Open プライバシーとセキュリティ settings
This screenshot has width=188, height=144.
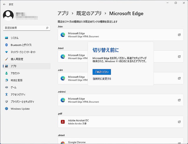pos(26,101)
